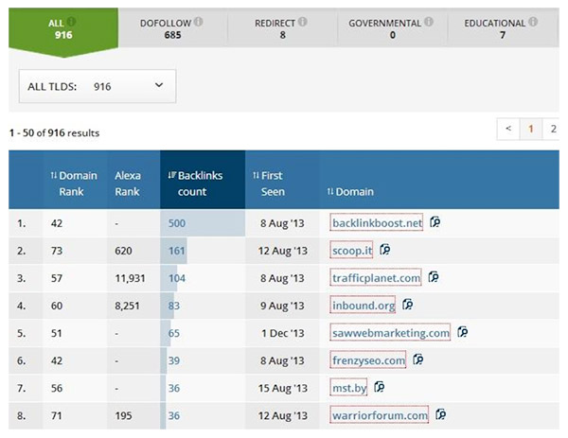Switch to the REDIRECT 8 tab
Image resolution: width=568 pixels, height=438 pixels.
coord(282,27)
